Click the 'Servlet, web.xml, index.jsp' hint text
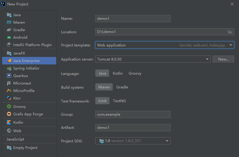The height and width of the screenshot is (157, 239). coord(202,45)
